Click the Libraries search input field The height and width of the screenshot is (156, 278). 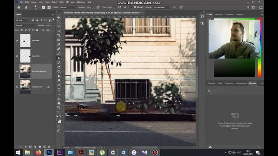(x=235, y=91)
